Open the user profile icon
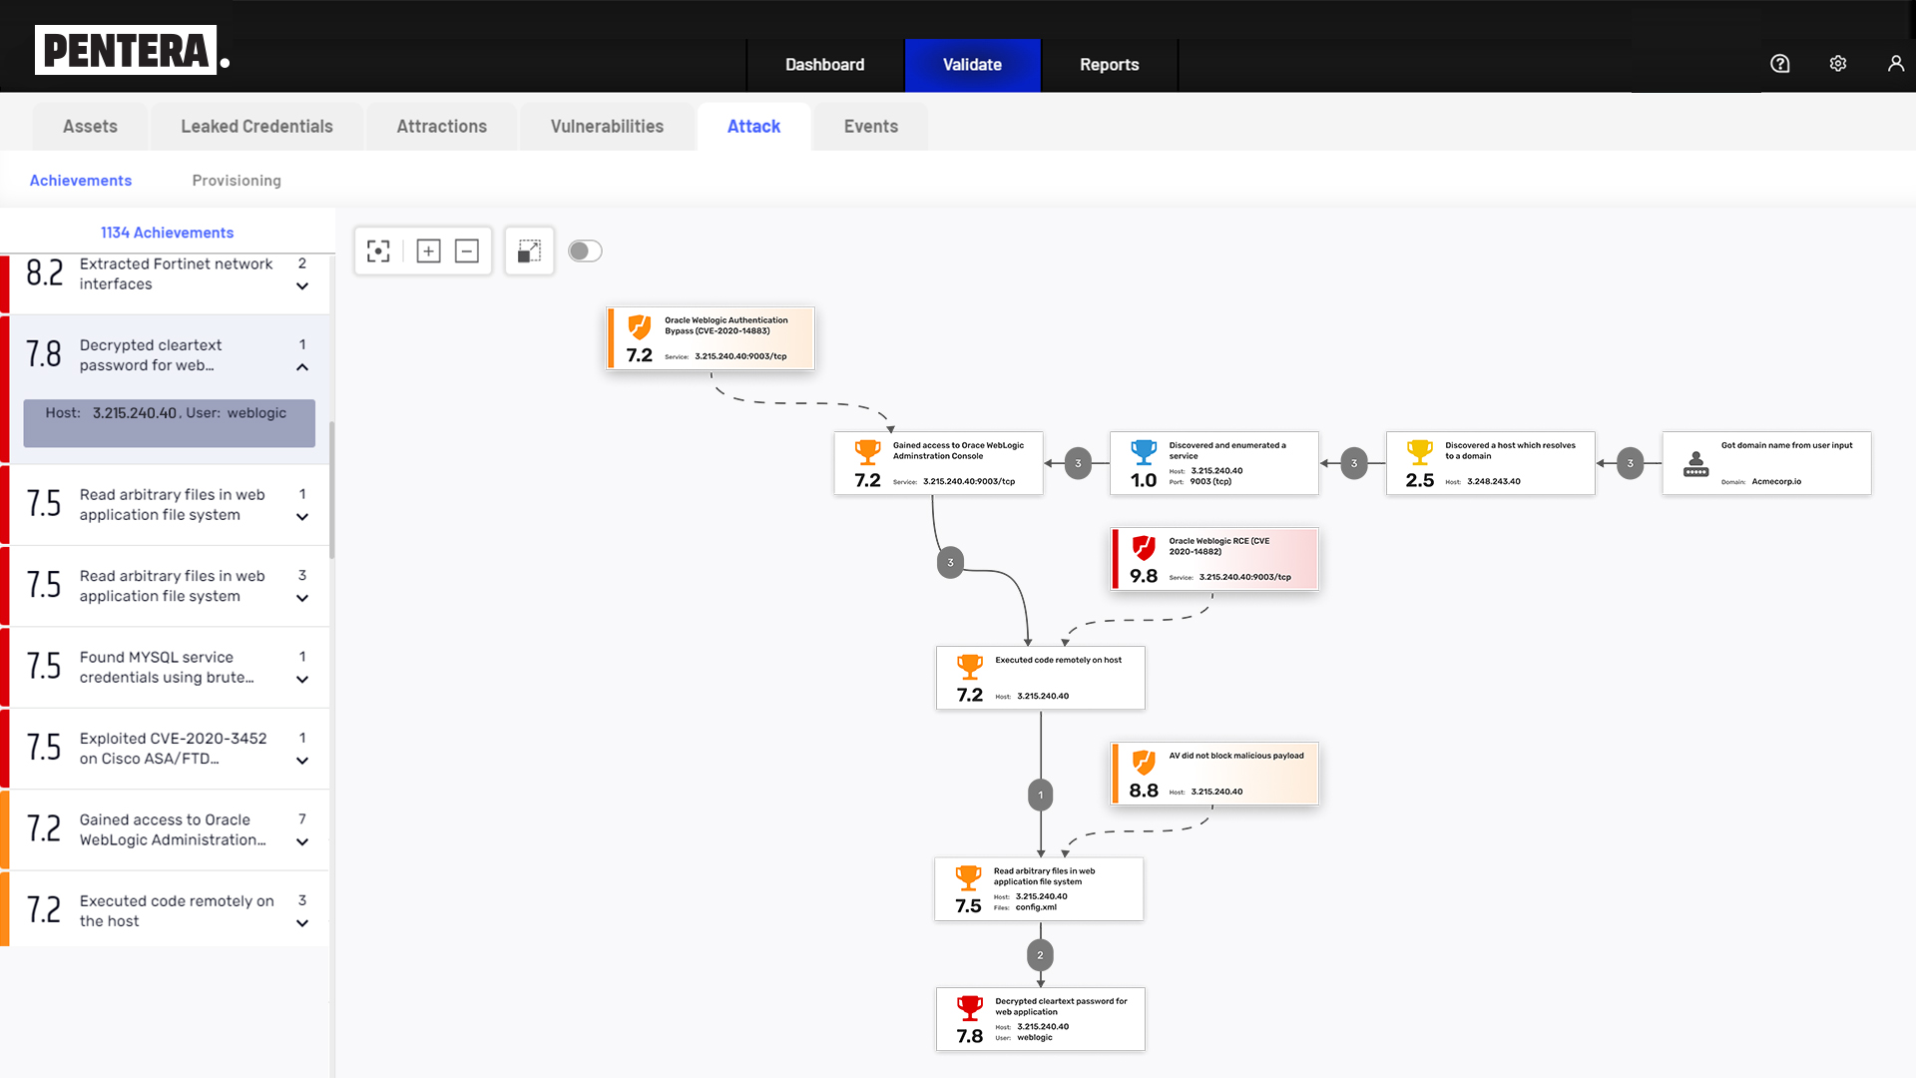The image size is (1916, 1078). click(1895, 64)
